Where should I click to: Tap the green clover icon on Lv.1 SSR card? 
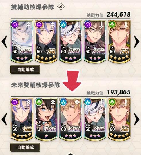39,102
